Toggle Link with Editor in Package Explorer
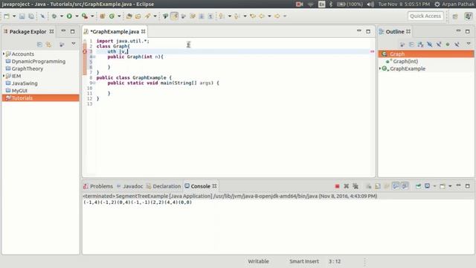Viewport: 476px width, 268px height. click(48, 45)
